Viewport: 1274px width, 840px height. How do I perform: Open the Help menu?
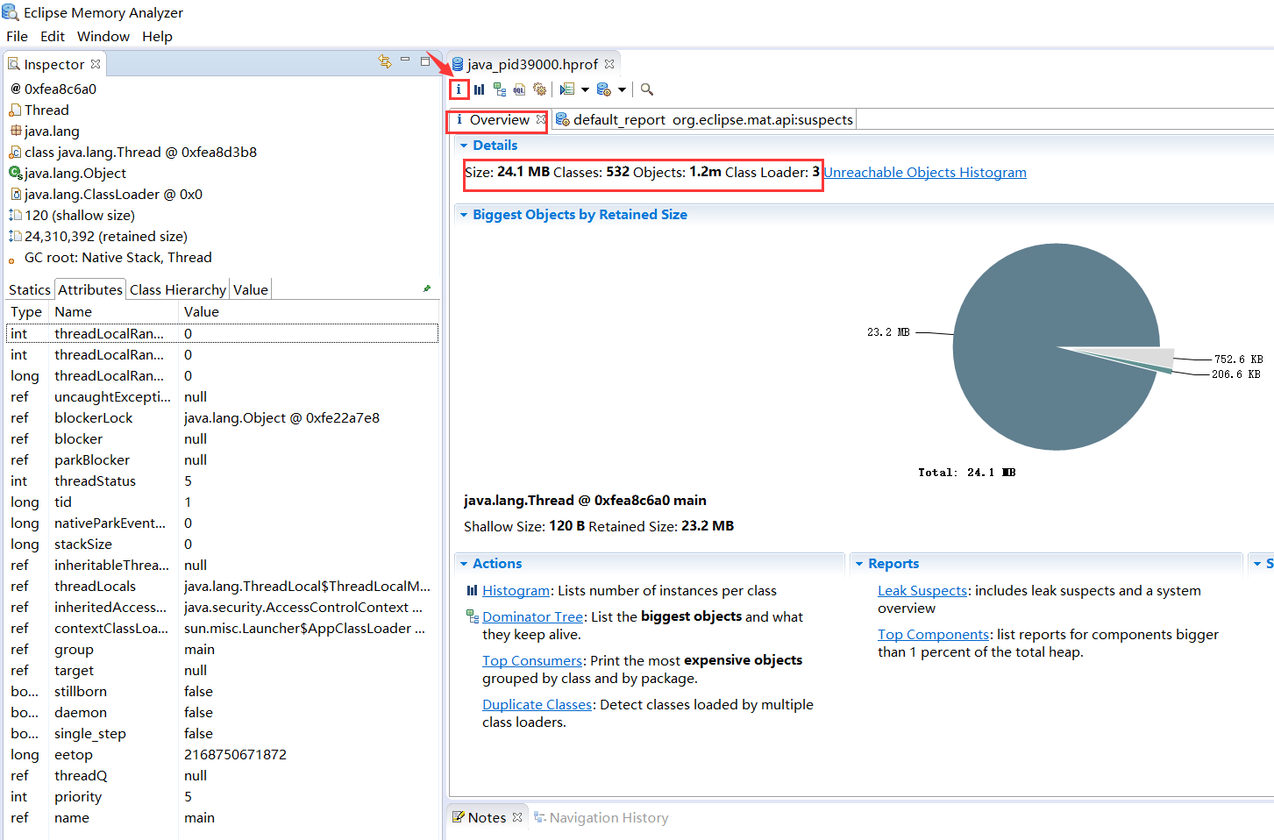[157, 36]
